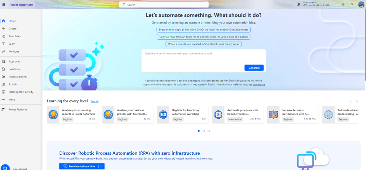This screenshot has width=366, height=170.
Task: Click the Process mining icon
Action: [3, 77]
